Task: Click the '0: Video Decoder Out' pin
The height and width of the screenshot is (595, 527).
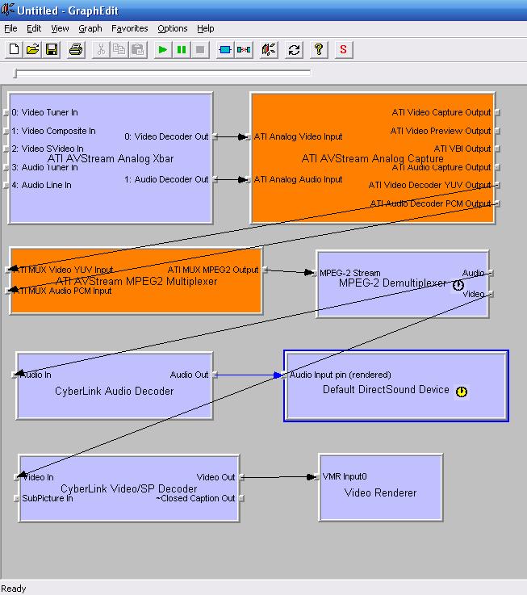Action: 166,136
